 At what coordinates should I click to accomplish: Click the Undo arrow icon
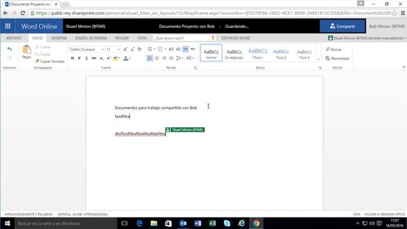(x=10, y=49)
